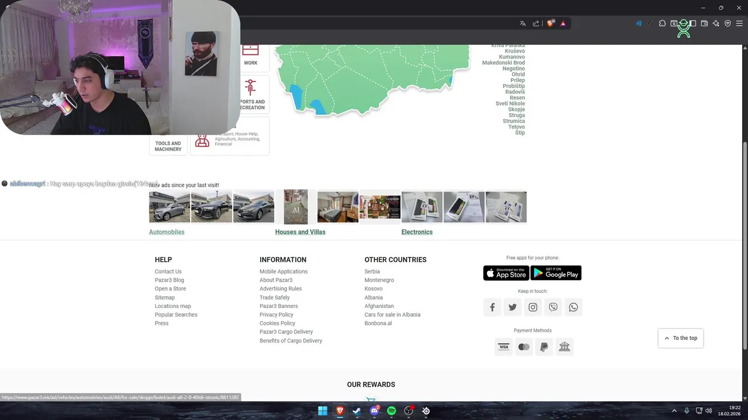Open the volume control in system tray
Image resolution: width=748 pixels, height=420 pixels.
point(708,411)
